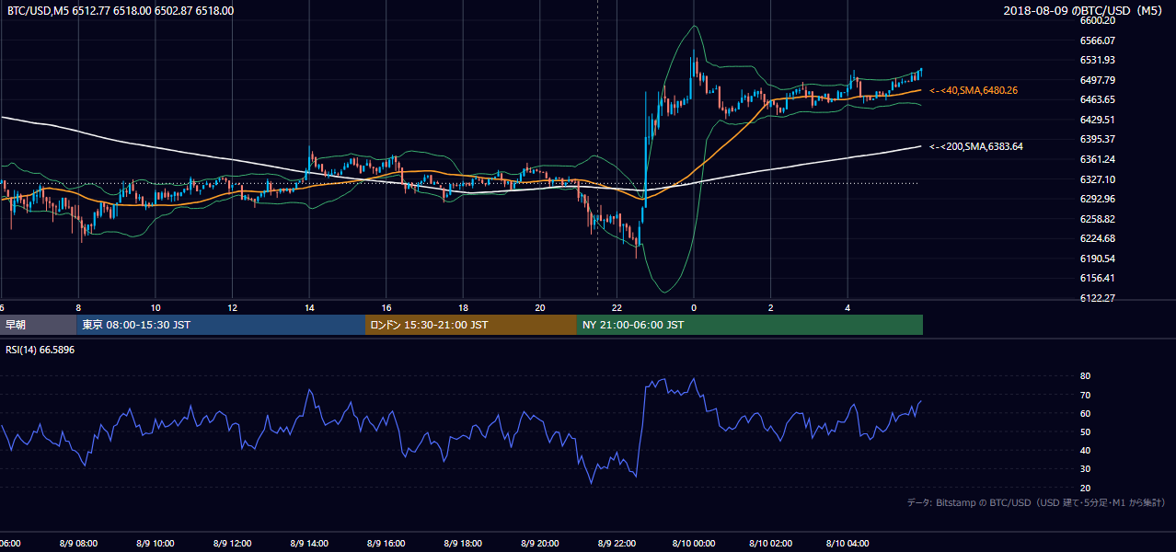Screen dimensions: 1176x552
Task: Click price axis value 6497.79
Action: coord(1098,80)
